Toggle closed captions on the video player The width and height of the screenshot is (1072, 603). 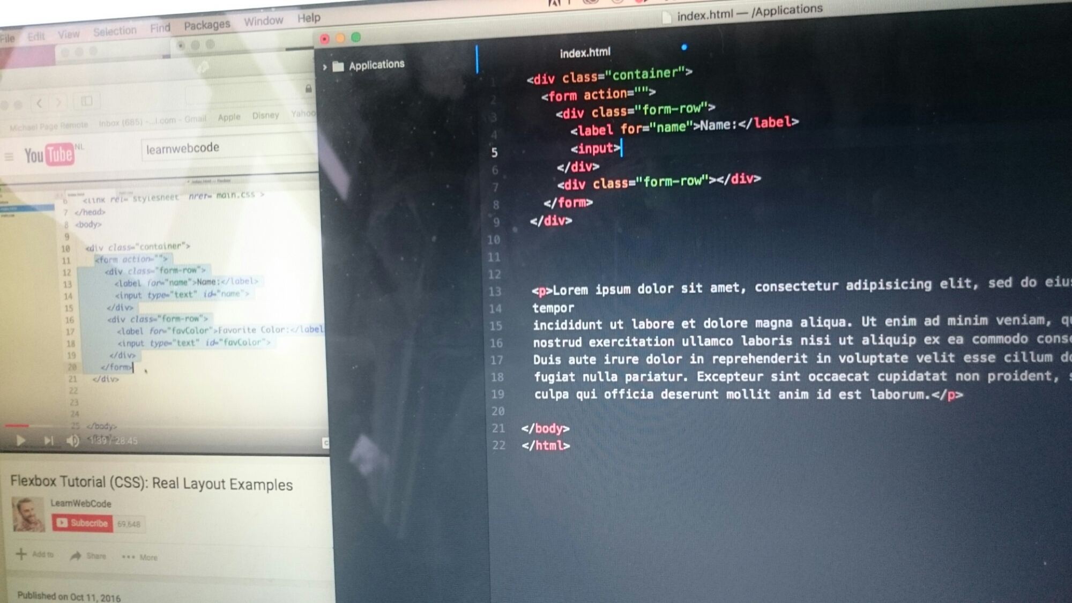(x=325, y=443)
